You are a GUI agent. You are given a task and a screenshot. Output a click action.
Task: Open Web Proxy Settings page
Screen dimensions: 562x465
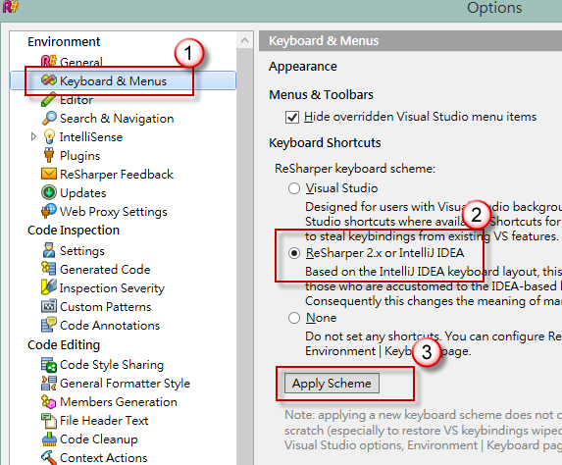(x=113, y=212)
